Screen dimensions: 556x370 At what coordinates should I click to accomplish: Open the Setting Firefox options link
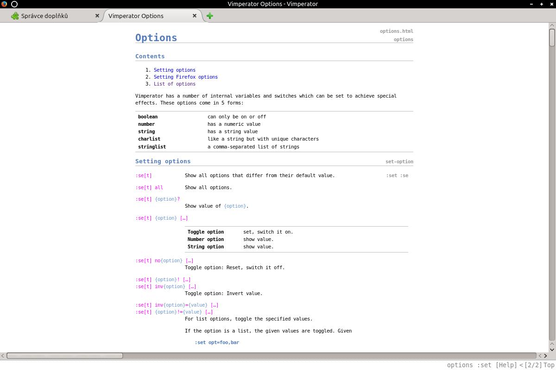[186, 77]
